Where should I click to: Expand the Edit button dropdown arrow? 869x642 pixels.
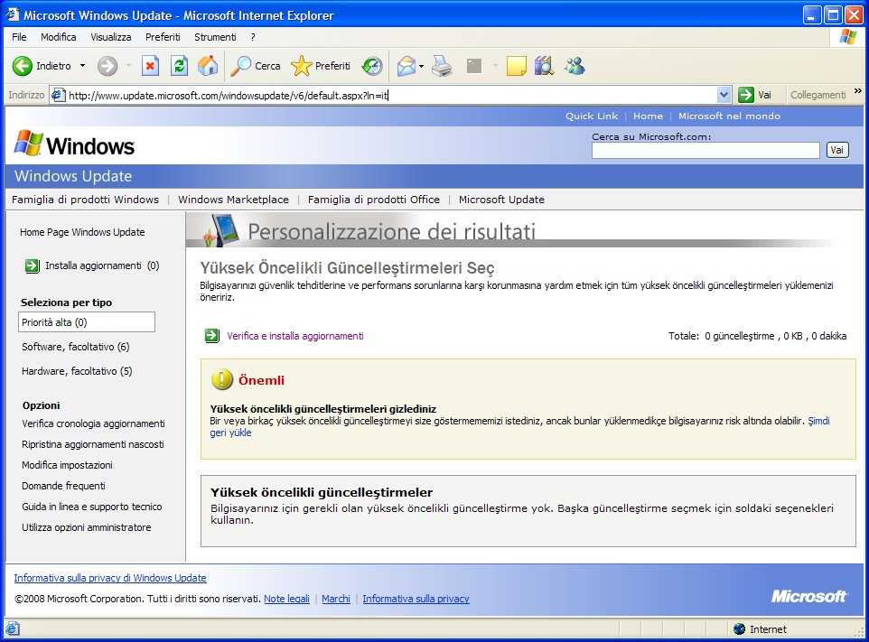pos(495,66)
